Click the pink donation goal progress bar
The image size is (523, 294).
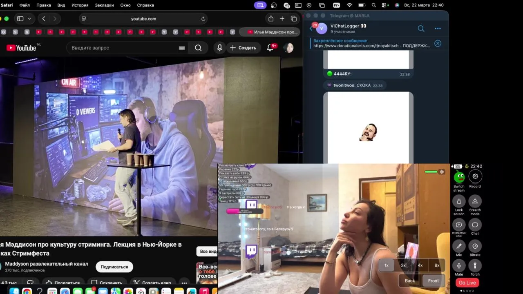244,211
